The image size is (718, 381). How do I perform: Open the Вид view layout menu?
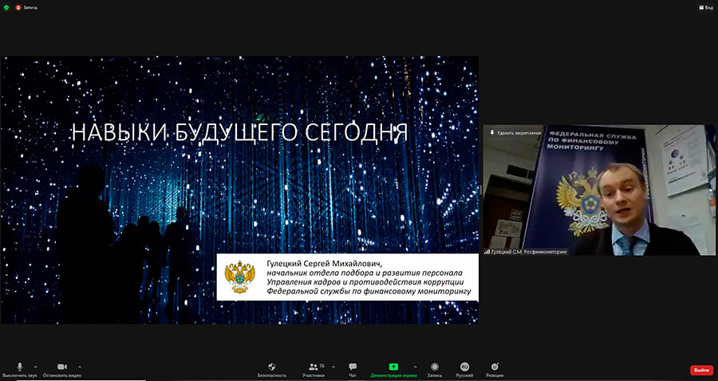706,7
